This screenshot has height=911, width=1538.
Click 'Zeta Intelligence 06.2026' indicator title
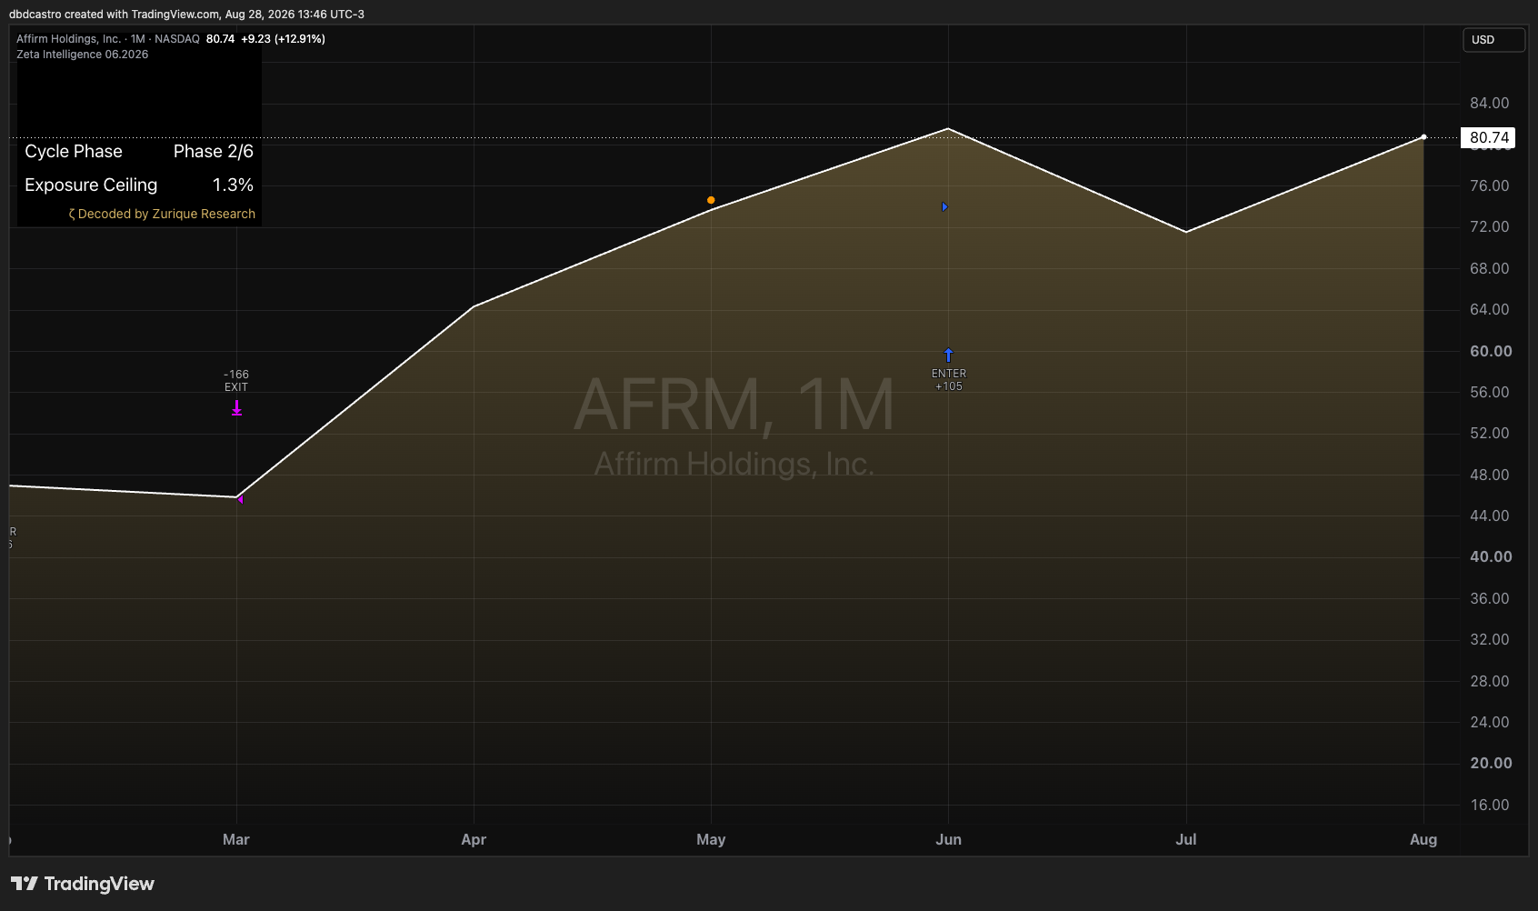(82, 55)
